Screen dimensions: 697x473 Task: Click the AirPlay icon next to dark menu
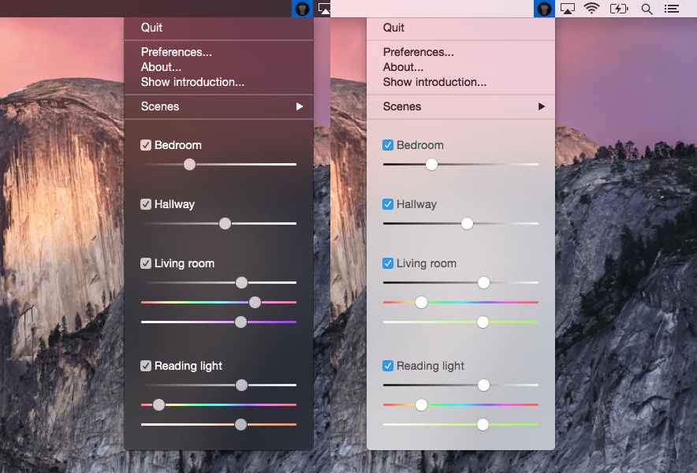(x=326, y=9)
